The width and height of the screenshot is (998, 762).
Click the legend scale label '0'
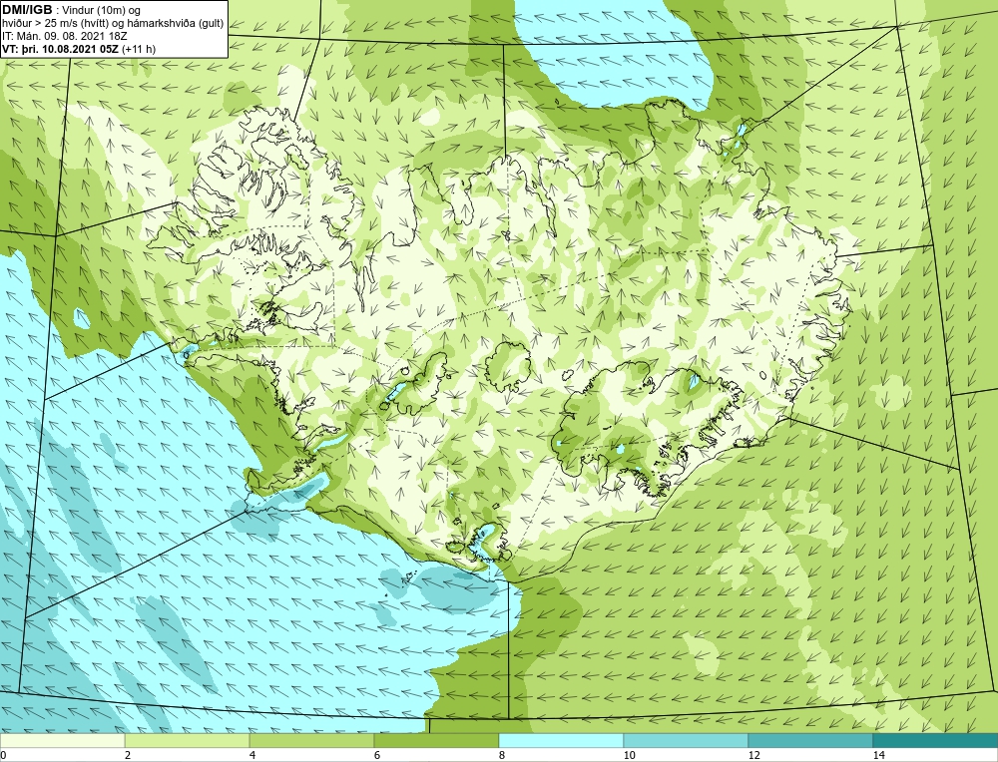tap(3, 755)
